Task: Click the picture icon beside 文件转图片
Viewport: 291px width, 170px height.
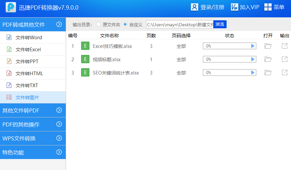Action: point(9,97)
